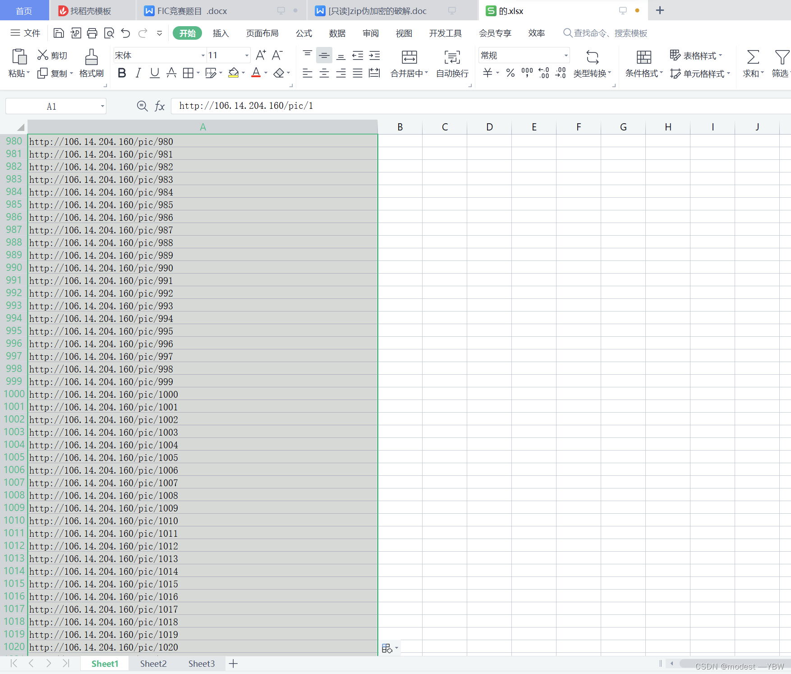Justify text alignment icon
791x674 pixels.
(358, 73)
